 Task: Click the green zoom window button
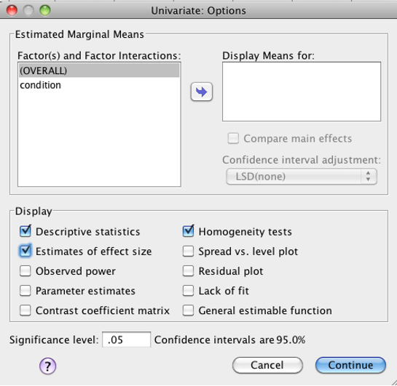tap(45, 11)
